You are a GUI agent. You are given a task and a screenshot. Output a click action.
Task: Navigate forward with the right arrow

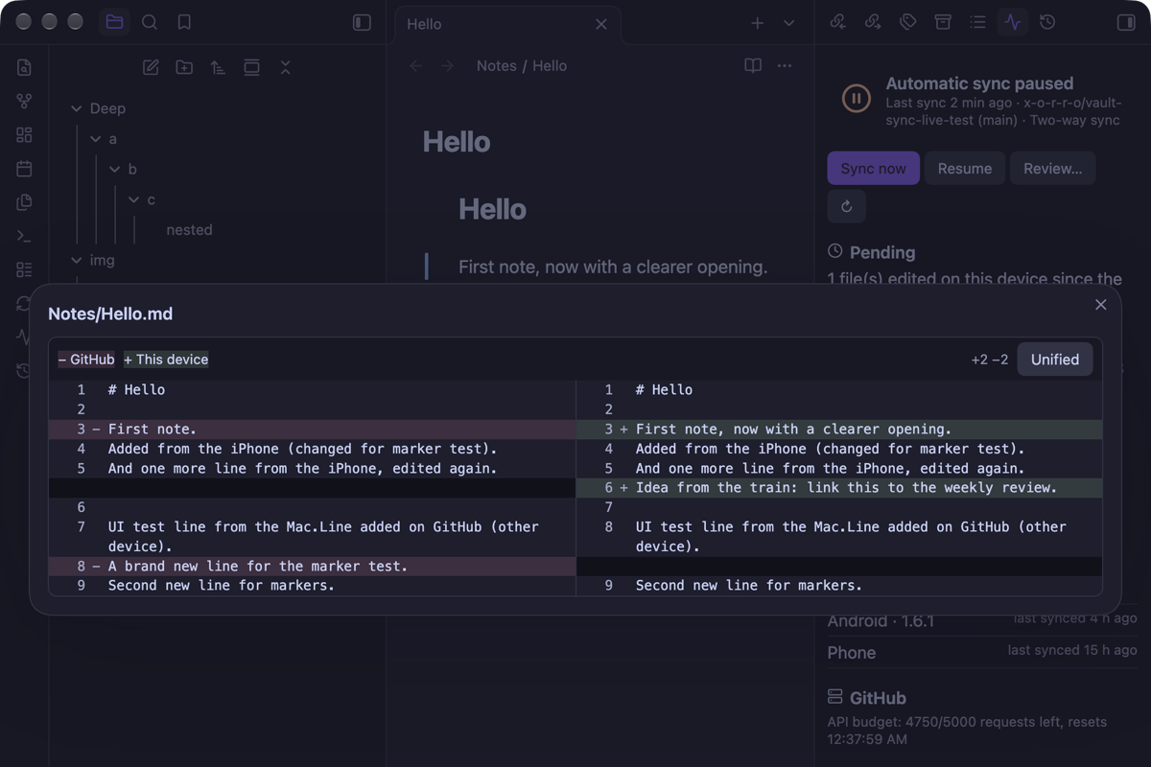click(447, 65)
